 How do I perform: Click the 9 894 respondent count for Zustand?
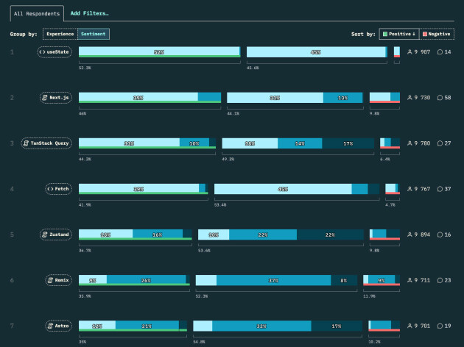coord(422,235)
